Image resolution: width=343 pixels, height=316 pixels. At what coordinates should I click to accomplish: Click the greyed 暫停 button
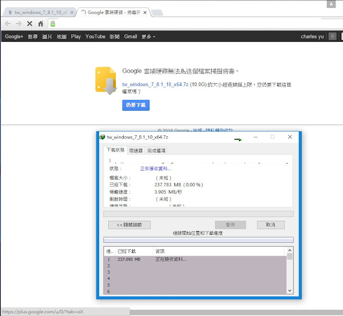(x=230, y=225)
